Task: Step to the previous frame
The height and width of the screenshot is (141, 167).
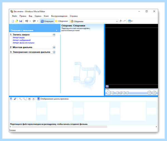Action: [x=121, y=93]
